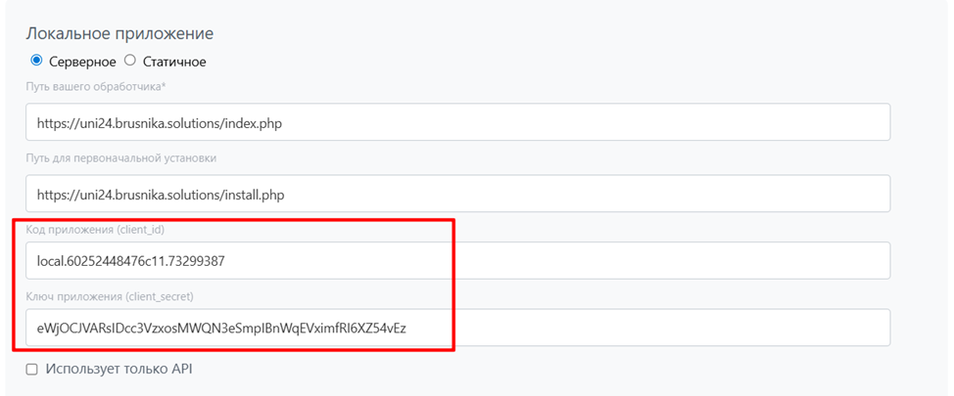The width and height of the screenshot is (954, 396).
Task: Click the client secret key string
Action: 221,328
